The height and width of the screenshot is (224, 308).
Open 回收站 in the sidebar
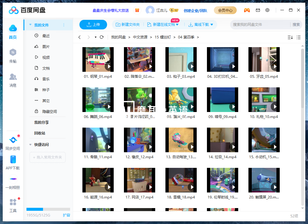pyautogui.click(x=40, y=133)
